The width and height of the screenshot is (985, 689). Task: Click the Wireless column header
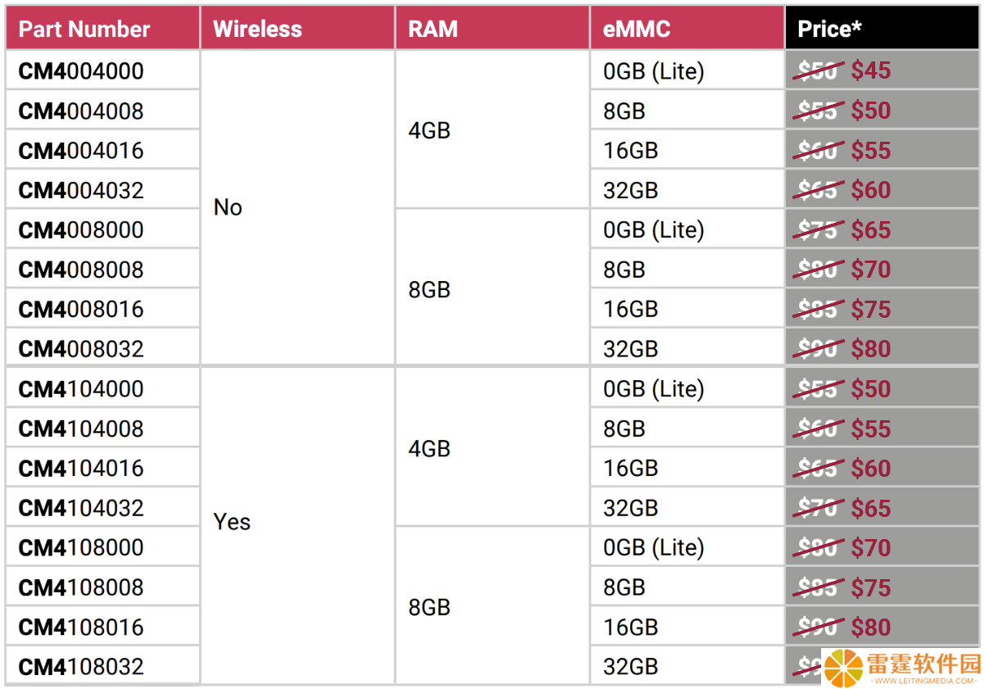[x=297, y=29]
